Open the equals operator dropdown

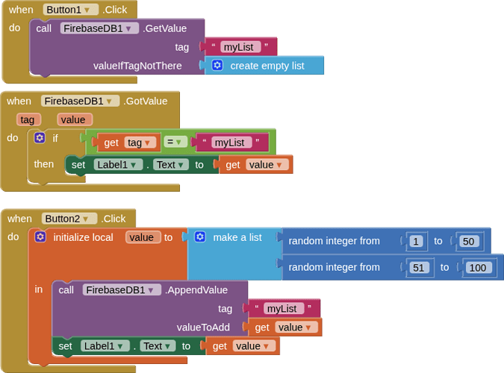coord(175,142)
